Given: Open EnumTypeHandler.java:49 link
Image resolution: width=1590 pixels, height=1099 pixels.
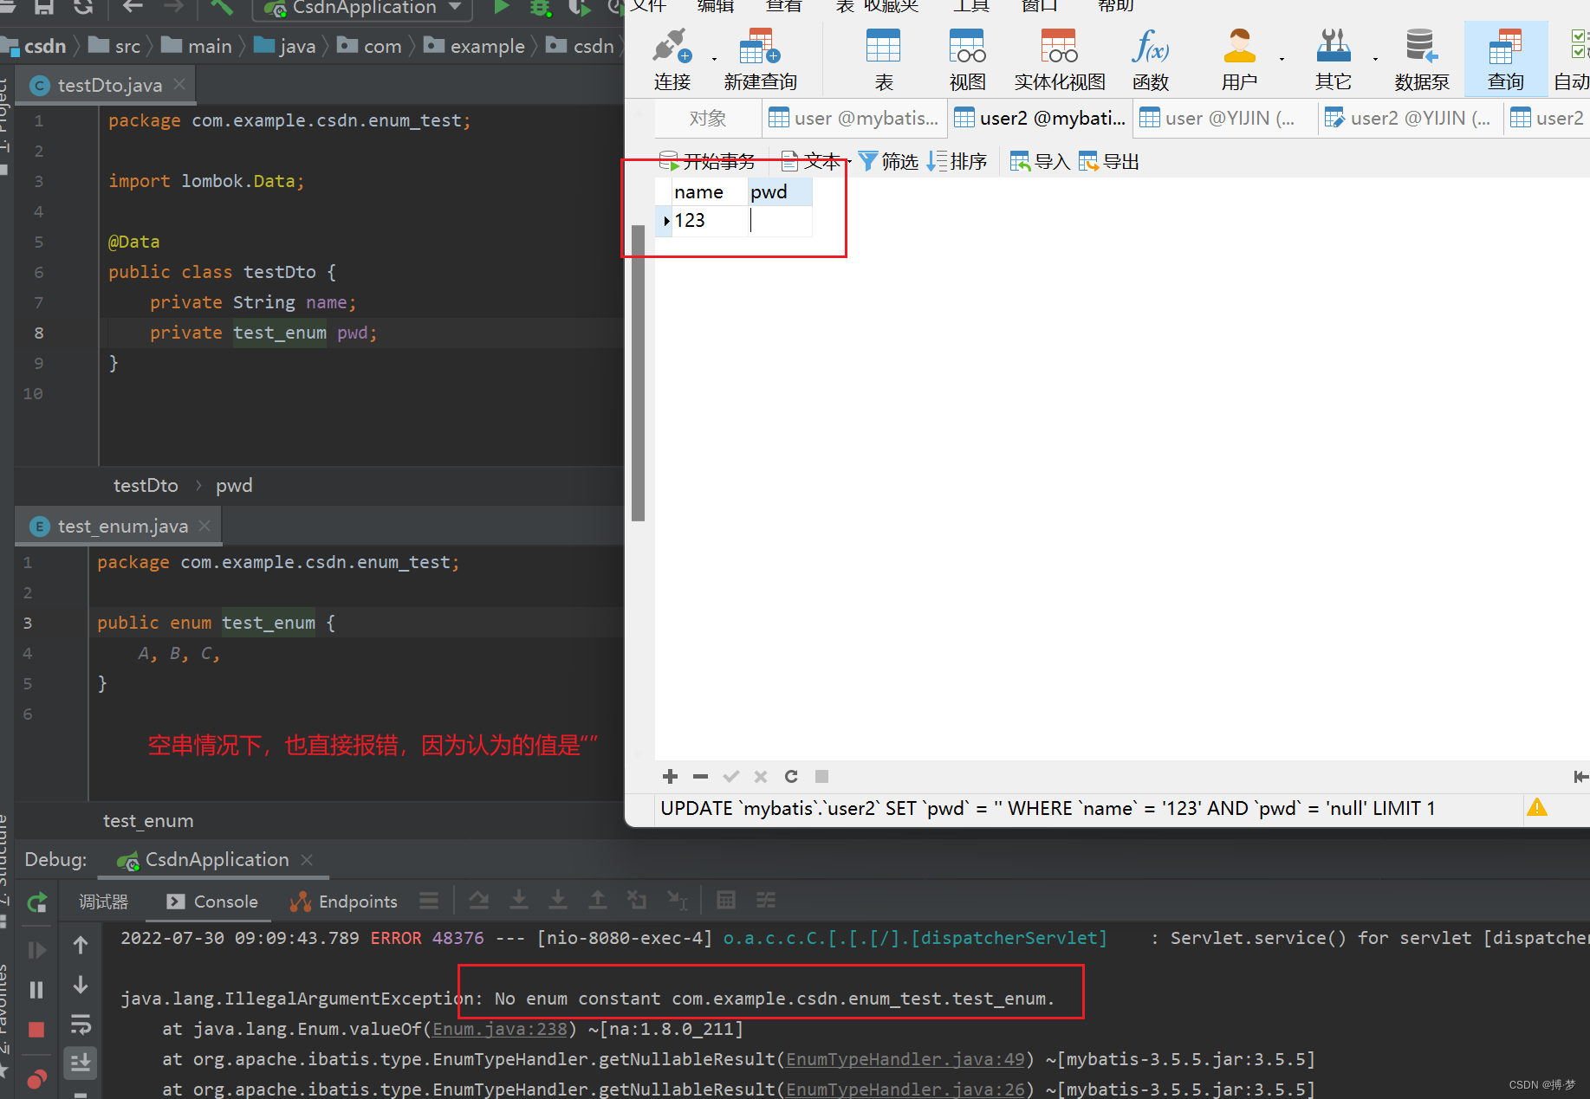Looking at the screenshot, I should tap(905, 1059).
